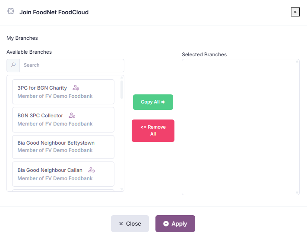Dismiss dialog with top-right X icon
The image size is (307, 239).
295,12
